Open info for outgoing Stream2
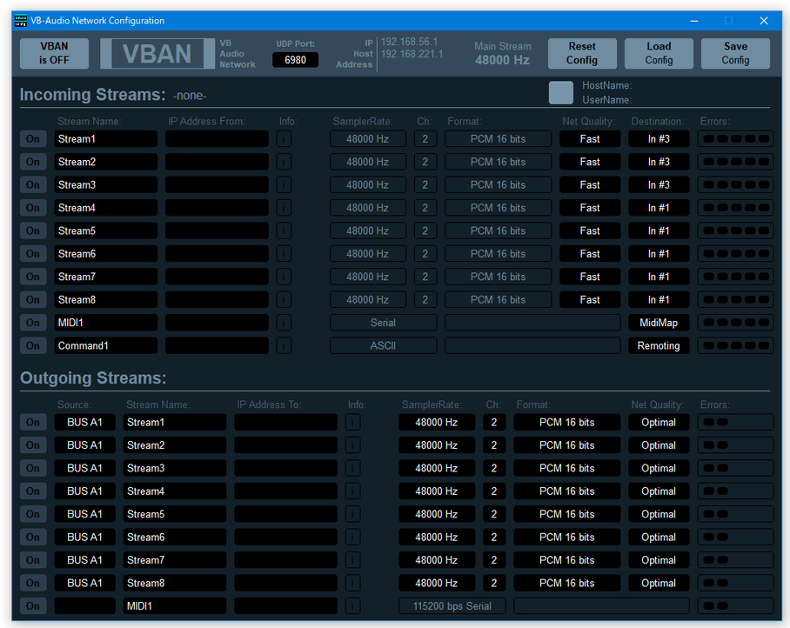 point(352,445)
